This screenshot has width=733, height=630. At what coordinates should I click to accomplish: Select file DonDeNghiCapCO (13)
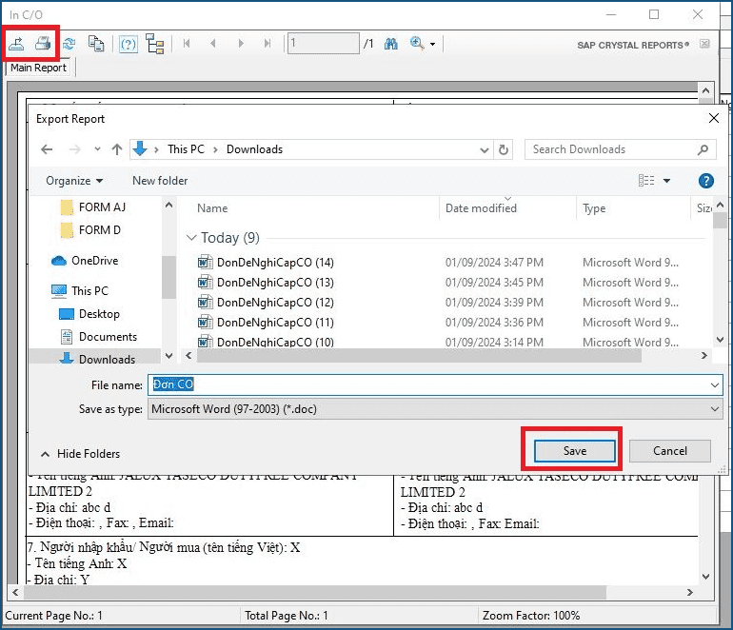click(x=275, y=283)
